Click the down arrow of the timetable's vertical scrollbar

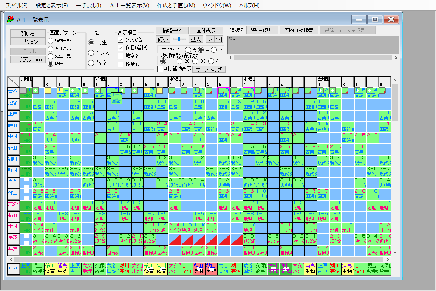point(395,253)
